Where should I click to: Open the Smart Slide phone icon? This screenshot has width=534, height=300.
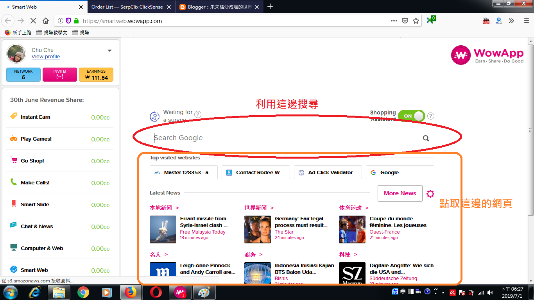point(14,204)
